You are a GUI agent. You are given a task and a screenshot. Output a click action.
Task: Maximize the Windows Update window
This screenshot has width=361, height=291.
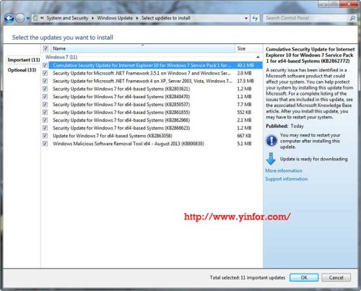click(x=334, y=4)
